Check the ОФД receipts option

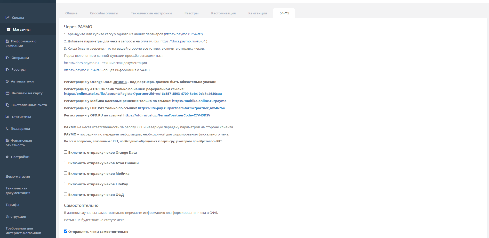point(66,194)
